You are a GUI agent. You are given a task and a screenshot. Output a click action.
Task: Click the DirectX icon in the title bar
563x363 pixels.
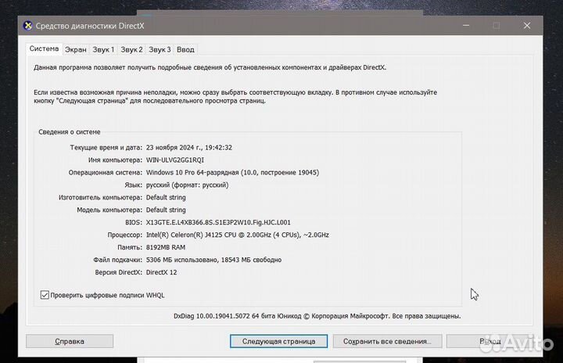[x=27, y=26]
